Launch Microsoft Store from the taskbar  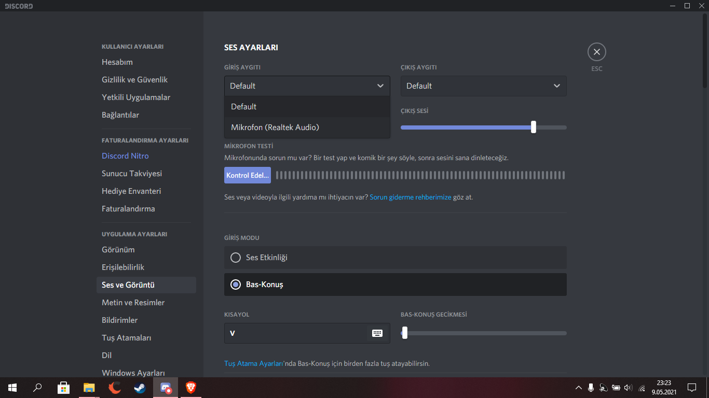tap(63, 388)
